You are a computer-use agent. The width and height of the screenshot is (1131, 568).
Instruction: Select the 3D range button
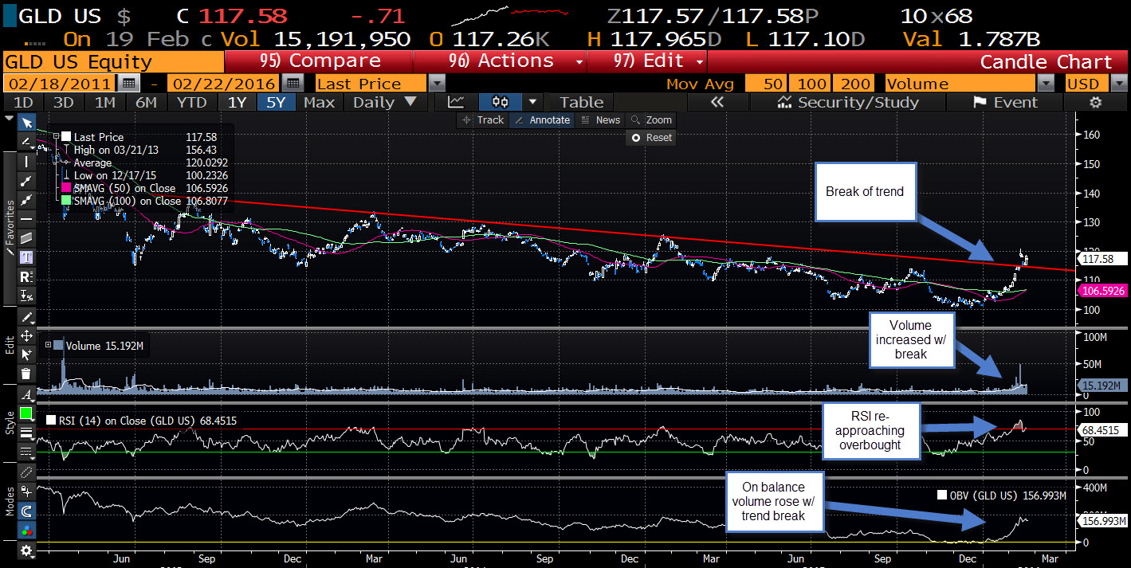(64, 102)
